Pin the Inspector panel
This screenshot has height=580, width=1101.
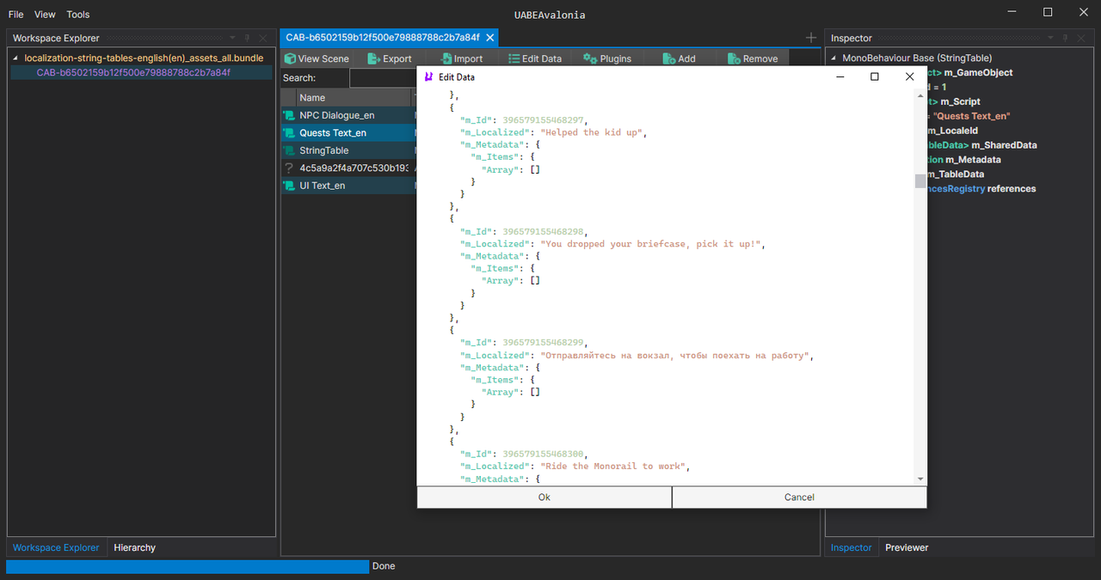click(x=1066, y=39)
